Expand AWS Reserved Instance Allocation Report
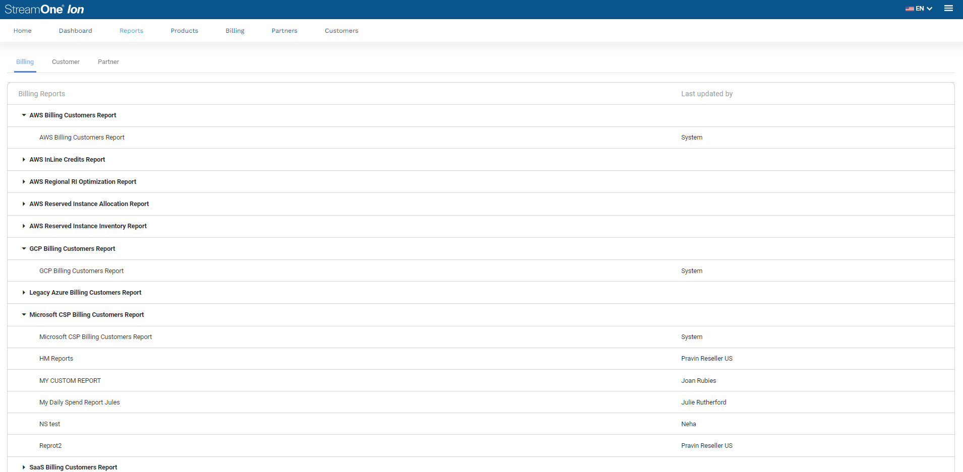This screenshot has width=963, height=472. [x=24, y=204]
